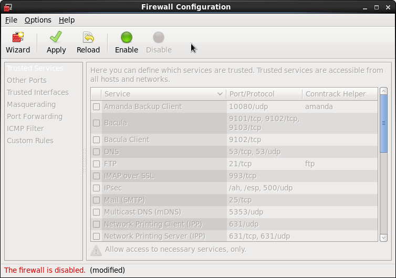The image size is (396, 278).
Task: Toggle the FTP service checkbox
Action: click(96, 164)
